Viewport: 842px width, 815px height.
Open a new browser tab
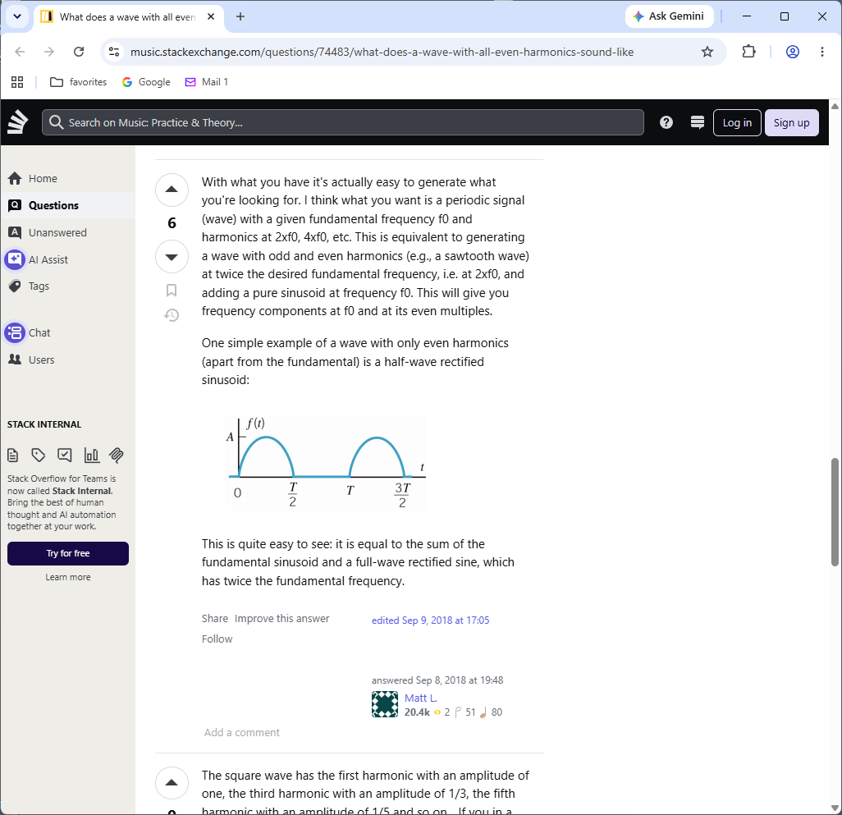[x=240, y=16]
